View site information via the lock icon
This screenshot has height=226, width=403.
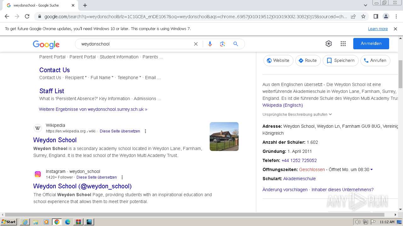tap(39, 17)
